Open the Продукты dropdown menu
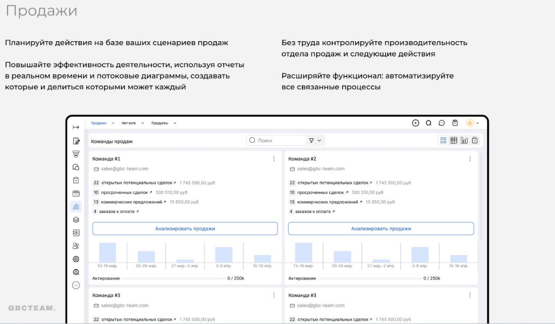This screenshot has width=555, height=324. click(164, 123)
